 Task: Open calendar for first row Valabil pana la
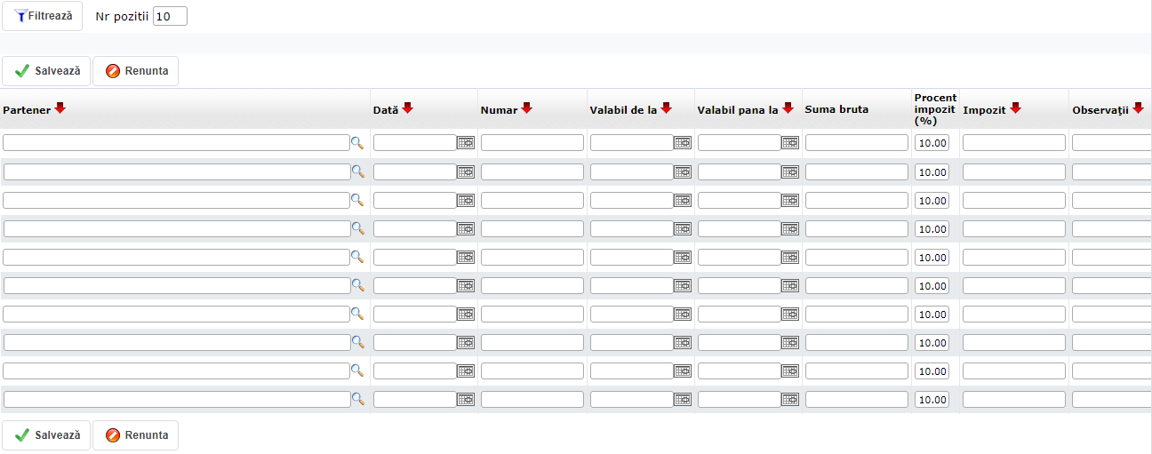[x=790, y=142]
